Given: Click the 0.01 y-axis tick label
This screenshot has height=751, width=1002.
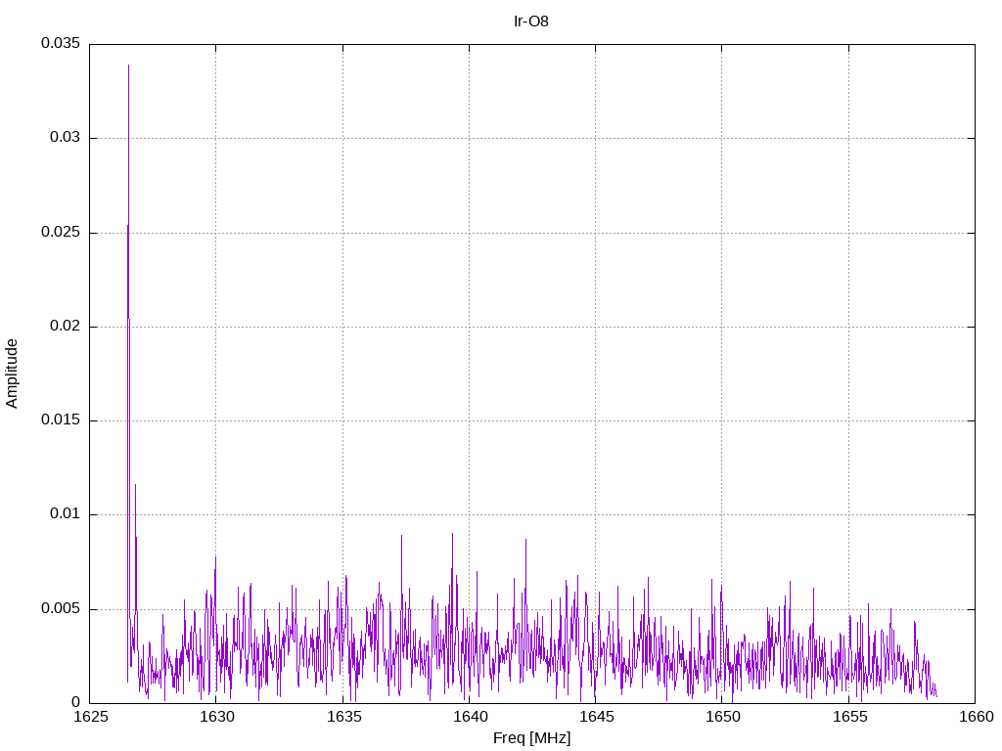Looking at the screenshot, I should 64,514.
